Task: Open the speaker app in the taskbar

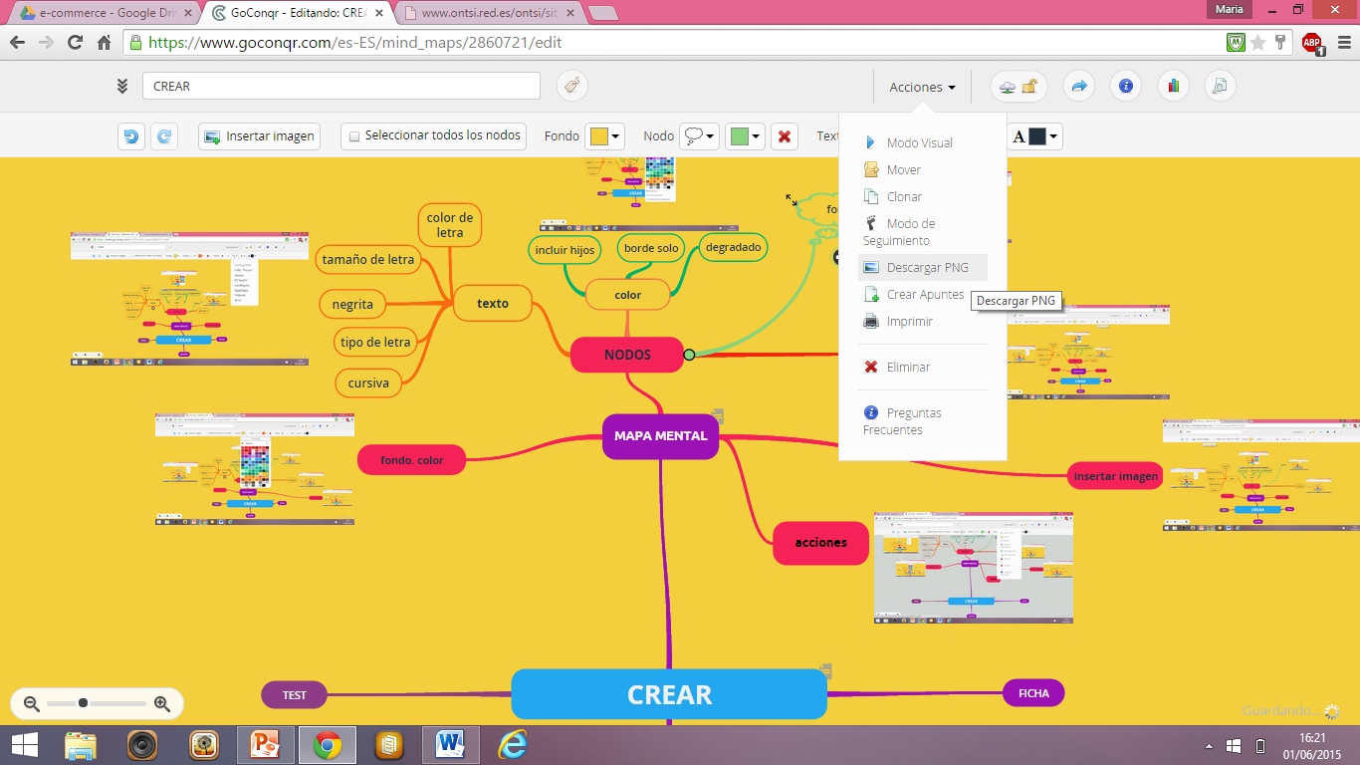Action: (x=142, y=745)
